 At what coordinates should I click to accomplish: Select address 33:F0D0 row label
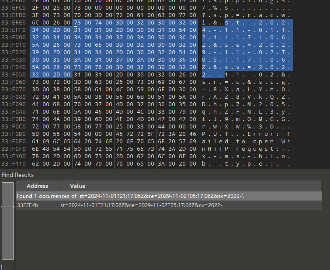14,134
